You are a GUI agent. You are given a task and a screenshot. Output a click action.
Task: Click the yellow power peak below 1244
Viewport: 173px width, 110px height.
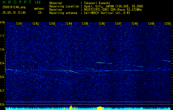[x=71, y=107]
